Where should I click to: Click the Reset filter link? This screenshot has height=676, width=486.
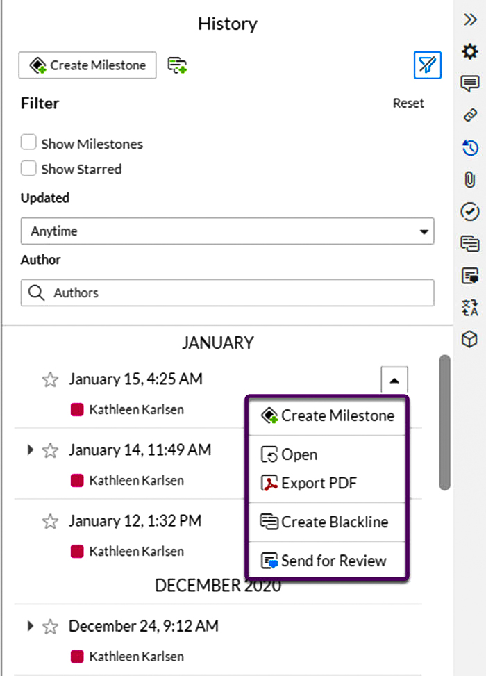tap(408, 103)
